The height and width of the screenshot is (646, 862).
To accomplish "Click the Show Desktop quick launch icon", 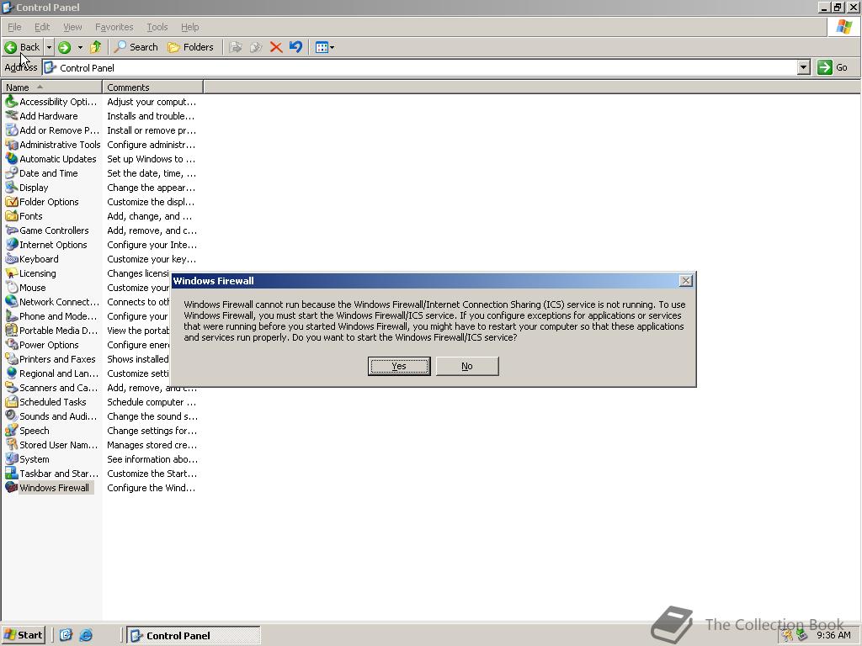I will pos(66,635).
